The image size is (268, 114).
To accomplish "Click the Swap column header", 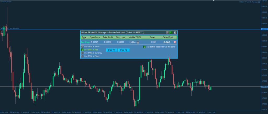I will [152, 37].
